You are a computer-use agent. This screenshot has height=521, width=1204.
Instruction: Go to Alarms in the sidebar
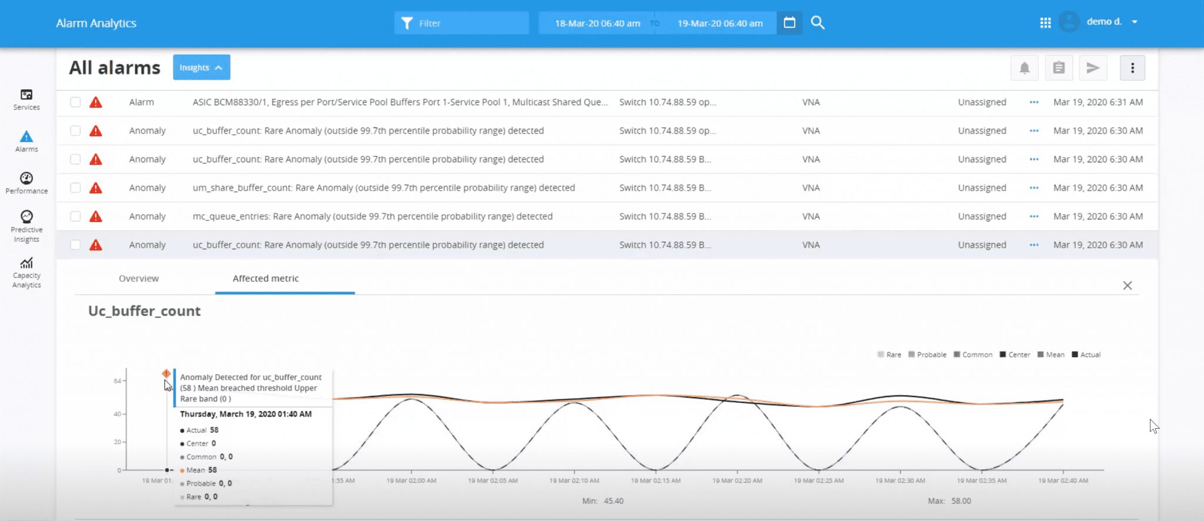tap(26, 141)
